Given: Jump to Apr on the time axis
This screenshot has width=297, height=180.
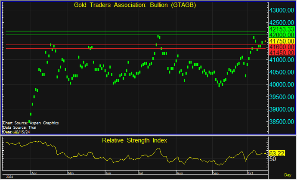Looking at the screenshot, I should point(34,173).
